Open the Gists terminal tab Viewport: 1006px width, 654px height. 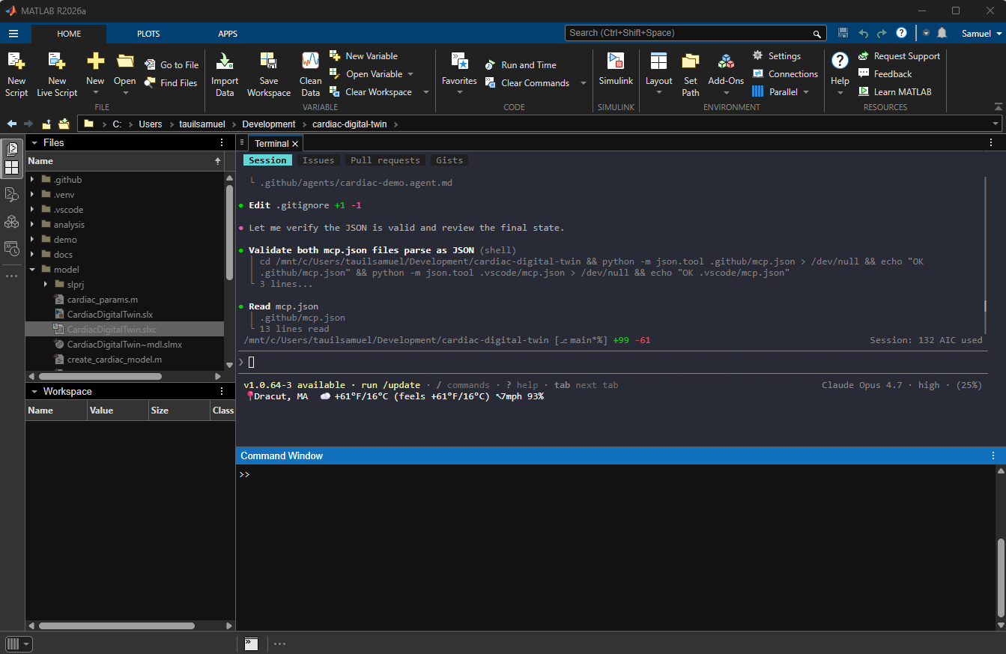click(x=449, y=160)
